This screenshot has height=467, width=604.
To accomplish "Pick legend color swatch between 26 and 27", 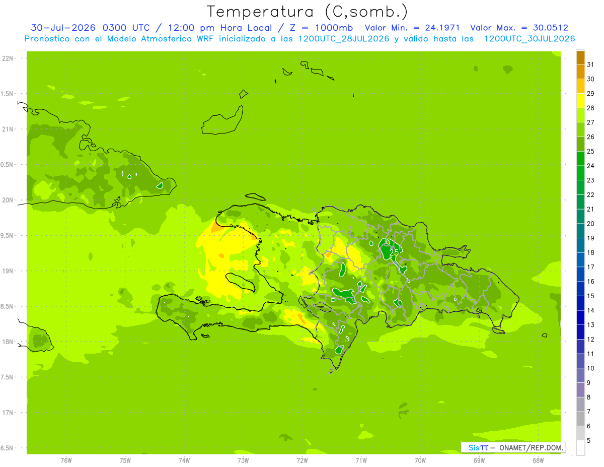I will [x=580, y=129].
